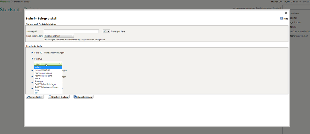
Task: Expand the Beleg-ID section
Action: point(32,53)
